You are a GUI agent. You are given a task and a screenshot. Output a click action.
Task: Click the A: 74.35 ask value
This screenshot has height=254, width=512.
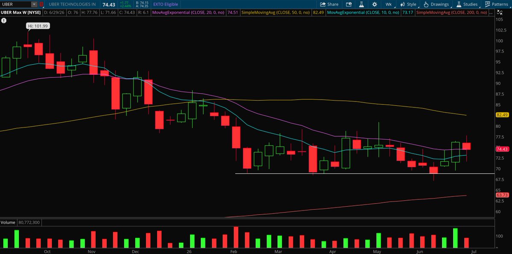point(143,6)
